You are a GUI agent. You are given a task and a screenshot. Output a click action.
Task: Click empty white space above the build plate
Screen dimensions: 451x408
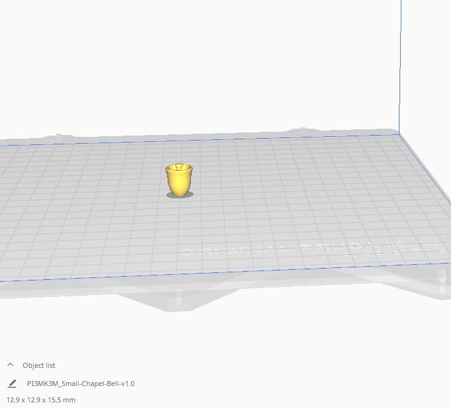pos(188,63)
